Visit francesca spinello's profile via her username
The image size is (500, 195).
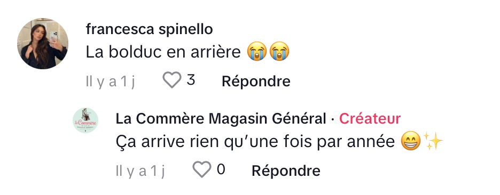click(149, 30)
